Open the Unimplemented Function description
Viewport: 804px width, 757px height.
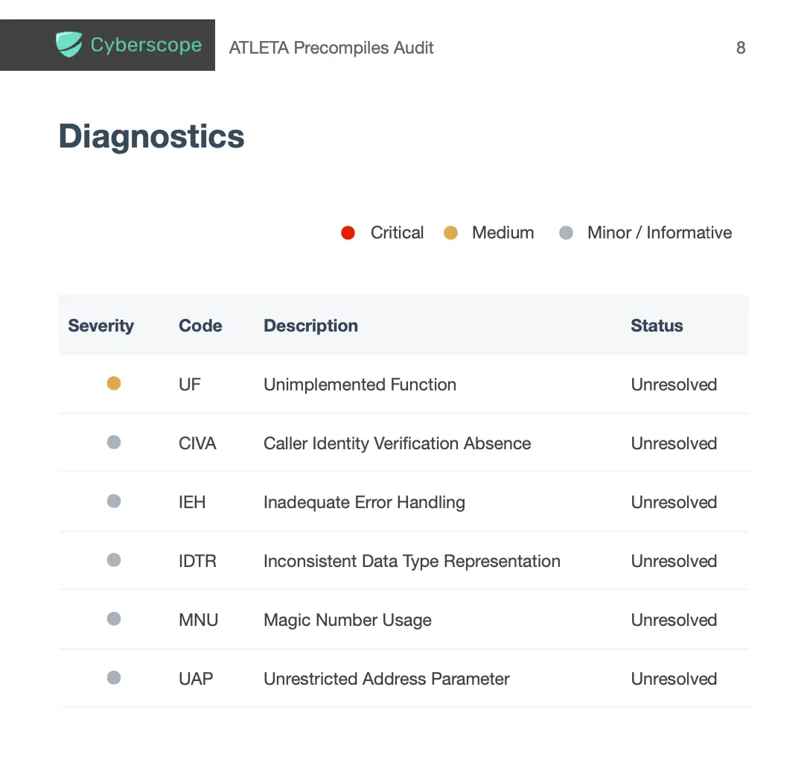tap(360, 384)
